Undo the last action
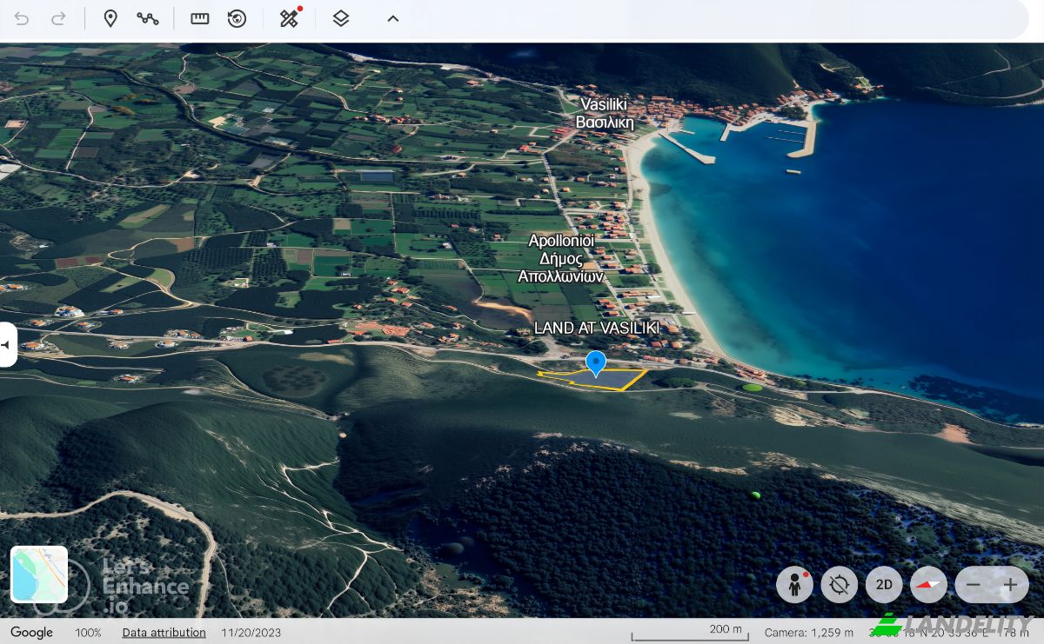The height and width of the screenshot is (644, 1044). click(x=22, y=18)
